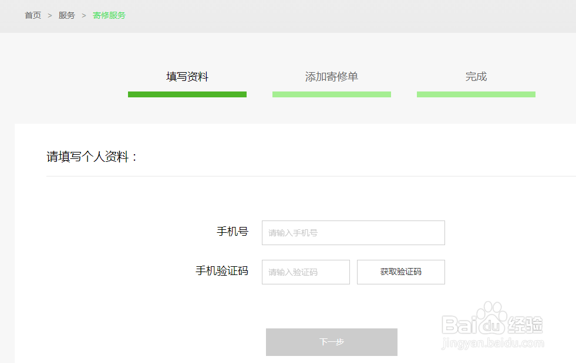The image size is (576, 363).
Task: Click the 添加寄修单 progress bar
Action: [331, 94]
